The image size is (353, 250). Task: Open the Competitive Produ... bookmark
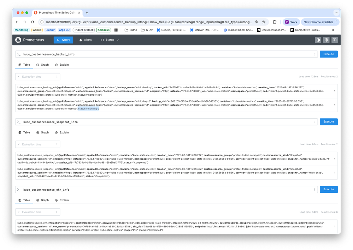point(305,30)
